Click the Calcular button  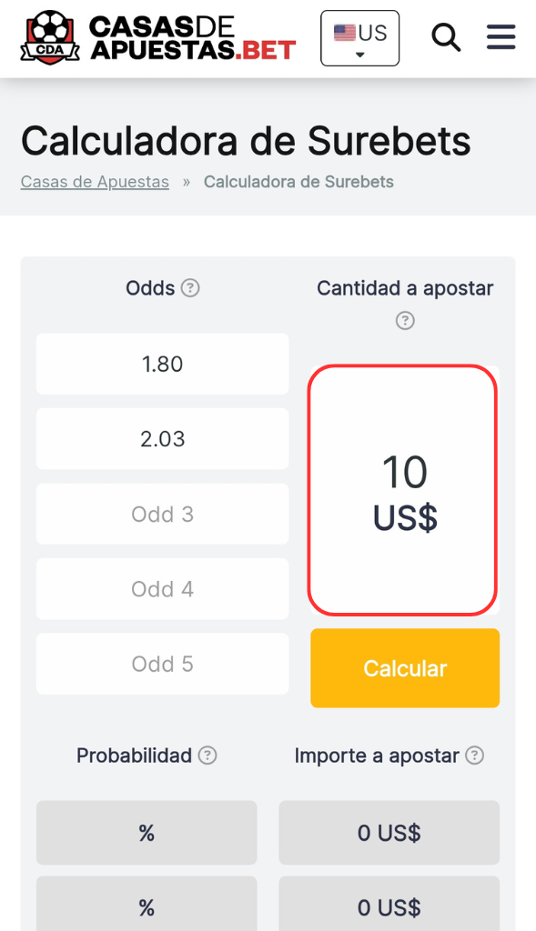405,668
